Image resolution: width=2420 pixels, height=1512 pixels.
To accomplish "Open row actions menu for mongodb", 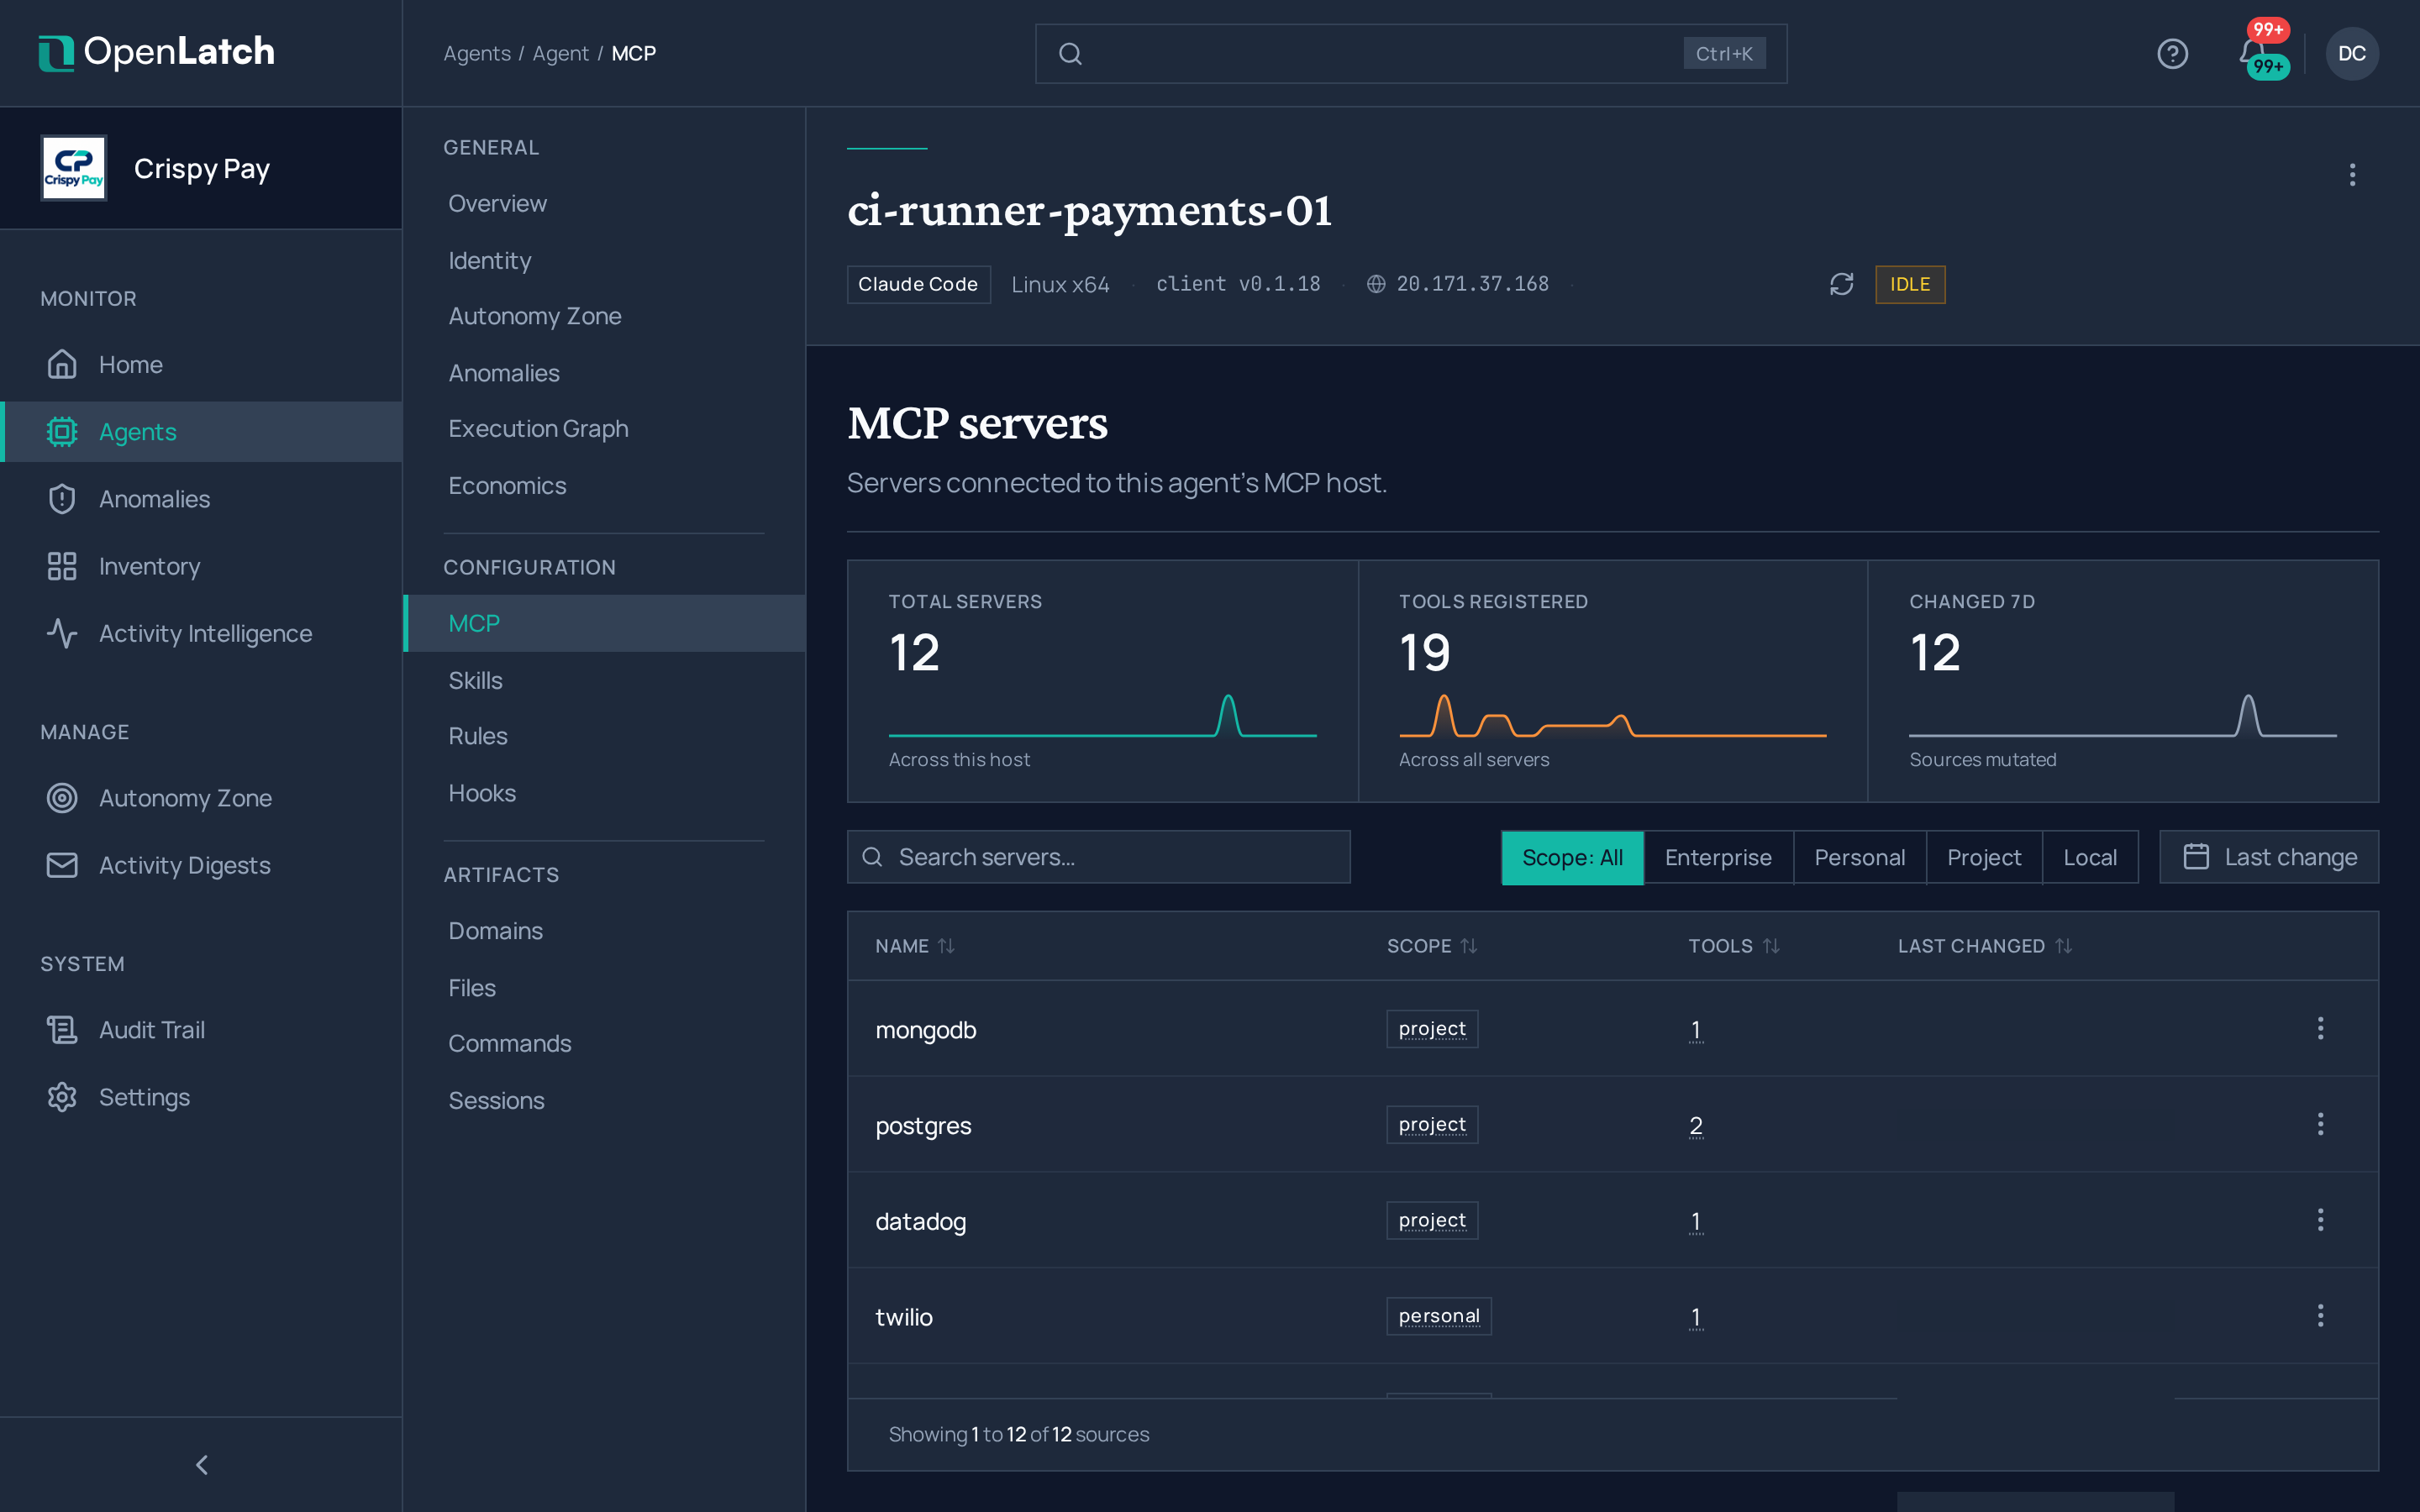I will [x=2320, y=1028].
